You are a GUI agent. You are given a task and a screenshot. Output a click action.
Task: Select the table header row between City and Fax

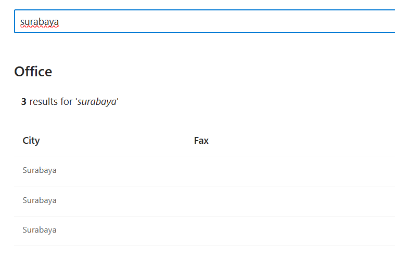pyautogui.click(x=116, y=141)
